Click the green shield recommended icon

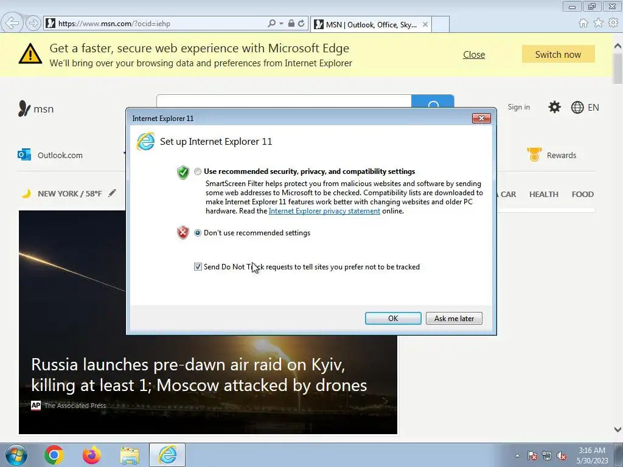[183, 172]
